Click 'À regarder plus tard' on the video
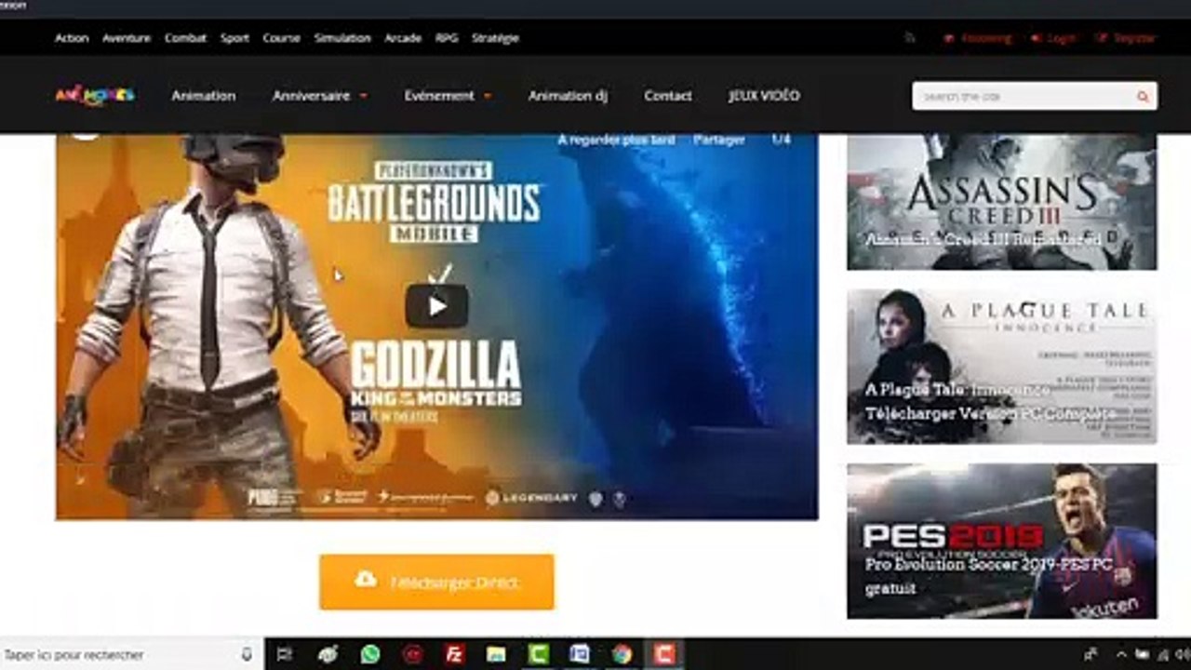This screenshot has height=670, width=1191. pos(616,140)
